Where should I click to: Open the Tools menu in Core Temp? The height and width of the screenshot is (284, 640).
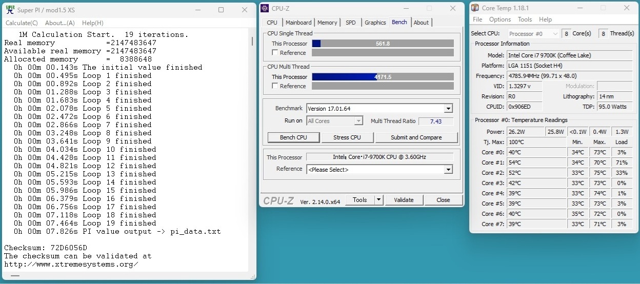click(525, 19)
